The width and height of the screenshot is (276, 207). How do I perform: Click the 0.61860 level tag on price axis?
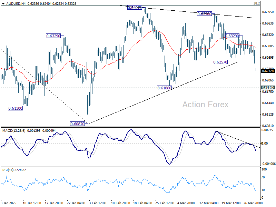pyautogui.click(x=268, y=88)
